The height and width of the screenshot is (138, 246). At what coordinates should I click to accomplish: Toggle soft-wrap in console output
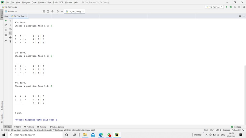10,29
